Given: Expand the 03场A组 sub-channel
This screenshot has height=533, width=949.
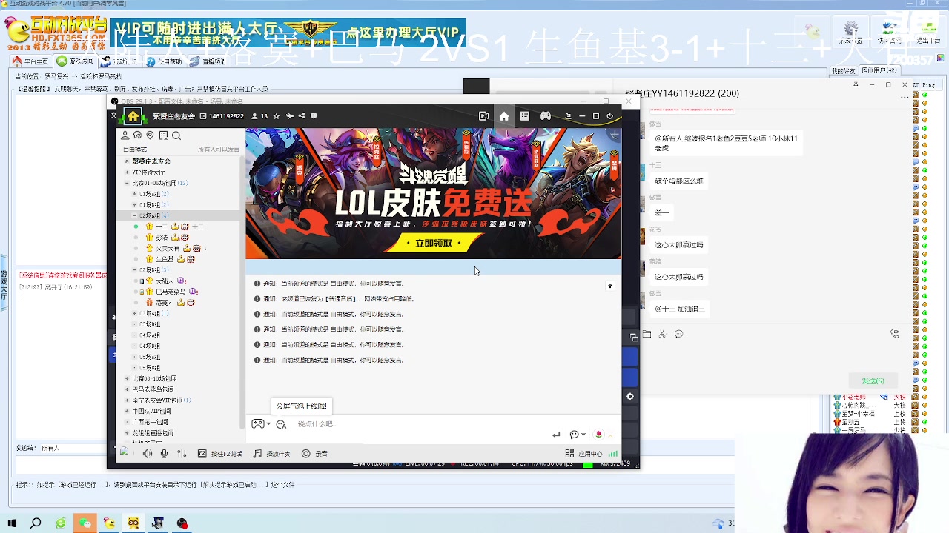Looking at the screenshot, I should pos(134,313).
